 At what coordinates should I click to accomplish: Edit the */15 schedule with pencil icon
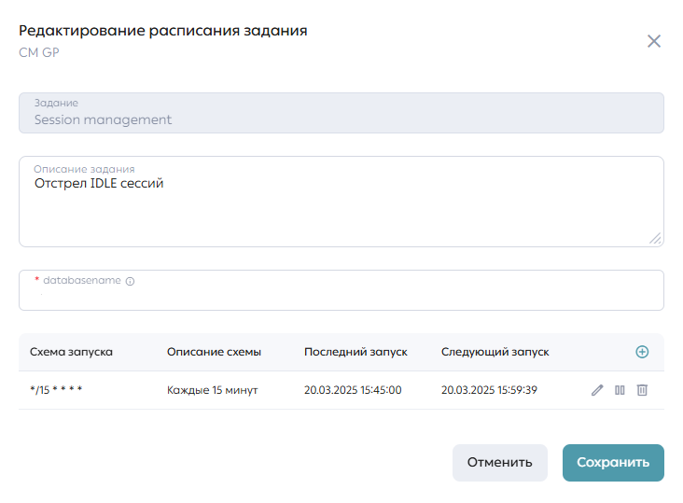click(597, 390)
